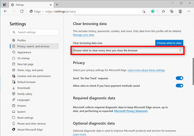Viewport: 194px width, 136px height.
Task: Open New tab page settings
Action: coord(34,64)
